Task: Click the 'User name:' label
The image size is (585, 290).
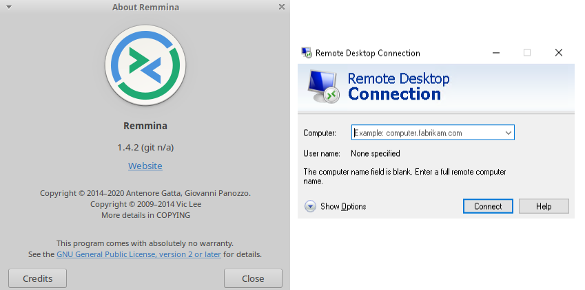Action: 322,153
